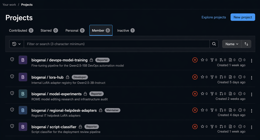Click devops-model-training project avatar

[23, 60]
